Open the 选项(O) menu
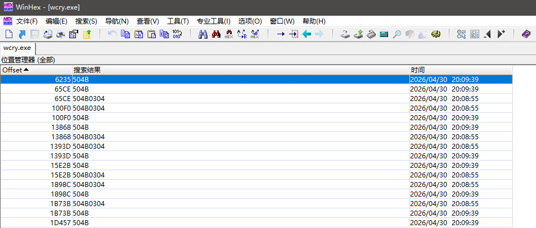The width and height of the screenshot is (536, 228). coord(250,21)
